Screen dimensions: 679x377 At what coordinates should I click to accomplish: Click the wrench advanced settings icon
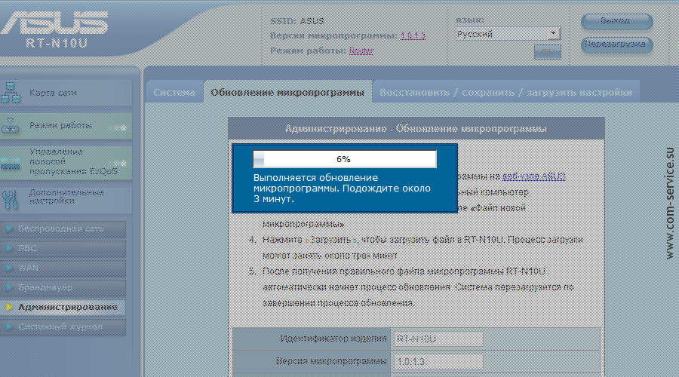10,199
